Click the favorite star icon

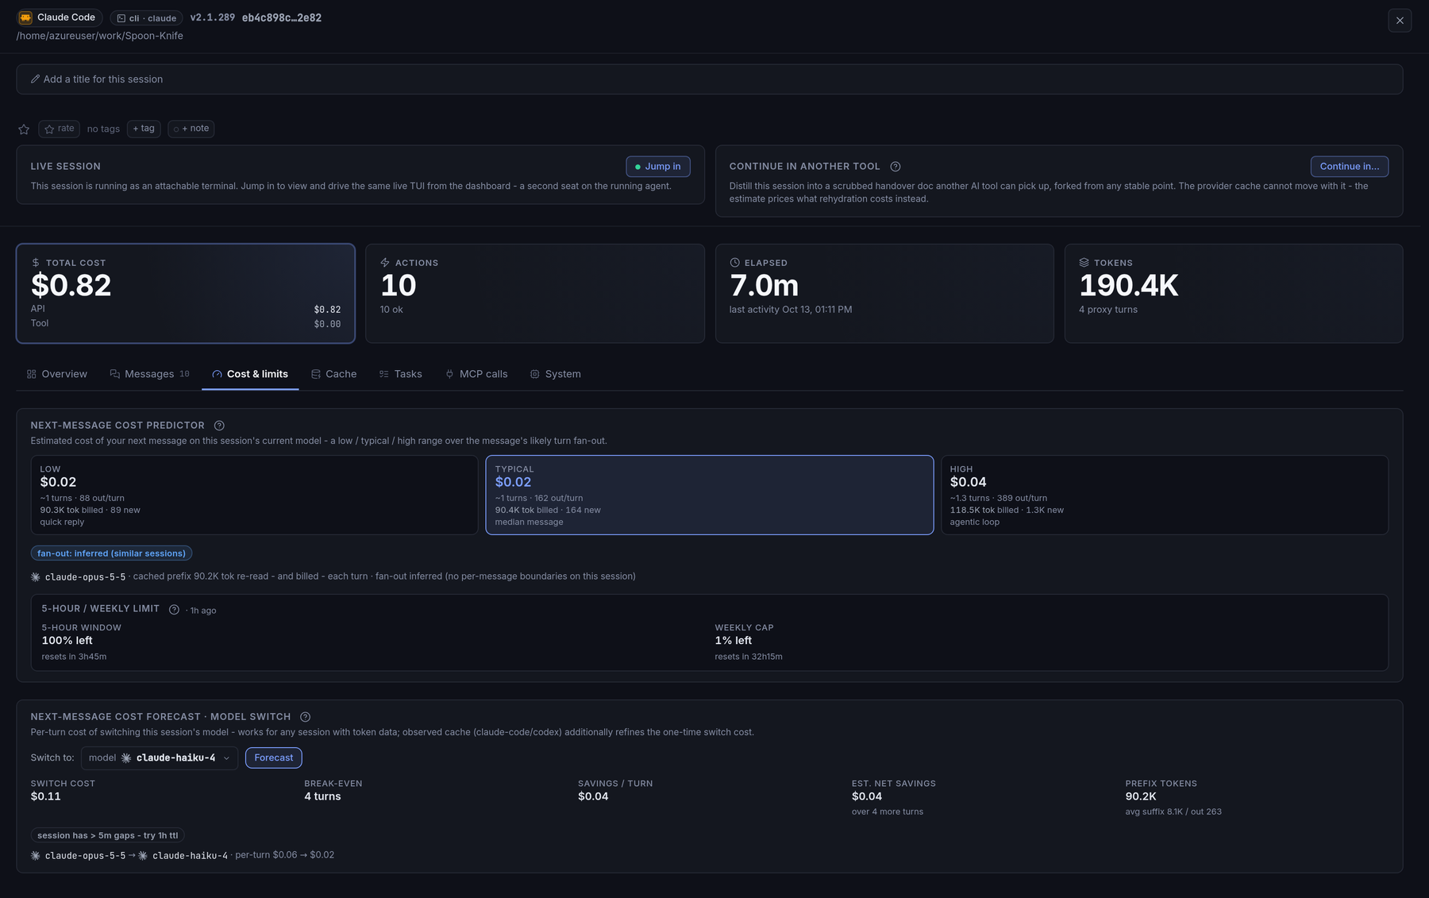click(x=24, y=129)
